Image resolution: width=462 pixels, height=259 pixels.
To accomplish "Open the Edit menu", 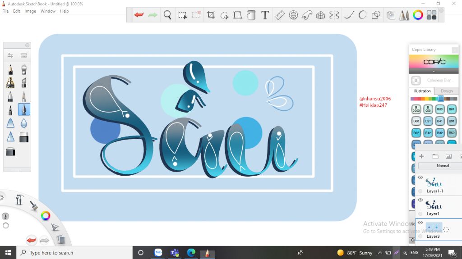I will (17, 11).
